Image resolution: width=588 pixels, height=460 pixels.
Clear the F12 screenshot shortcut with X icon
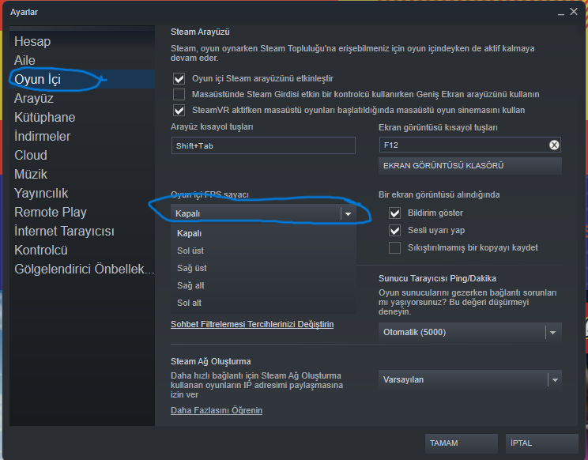pos(554,145)
